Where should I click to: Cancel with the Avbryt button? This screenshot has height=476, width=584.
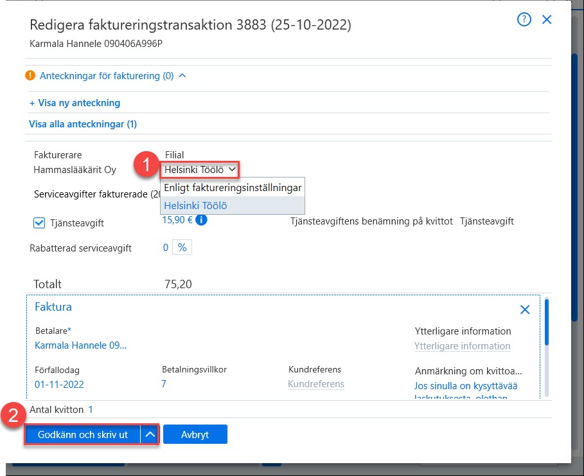[195, 435]
